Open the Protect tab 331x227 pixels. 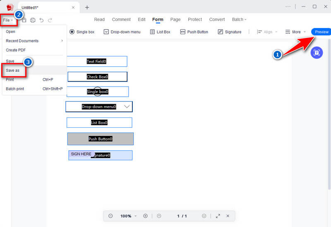point(195,19)
